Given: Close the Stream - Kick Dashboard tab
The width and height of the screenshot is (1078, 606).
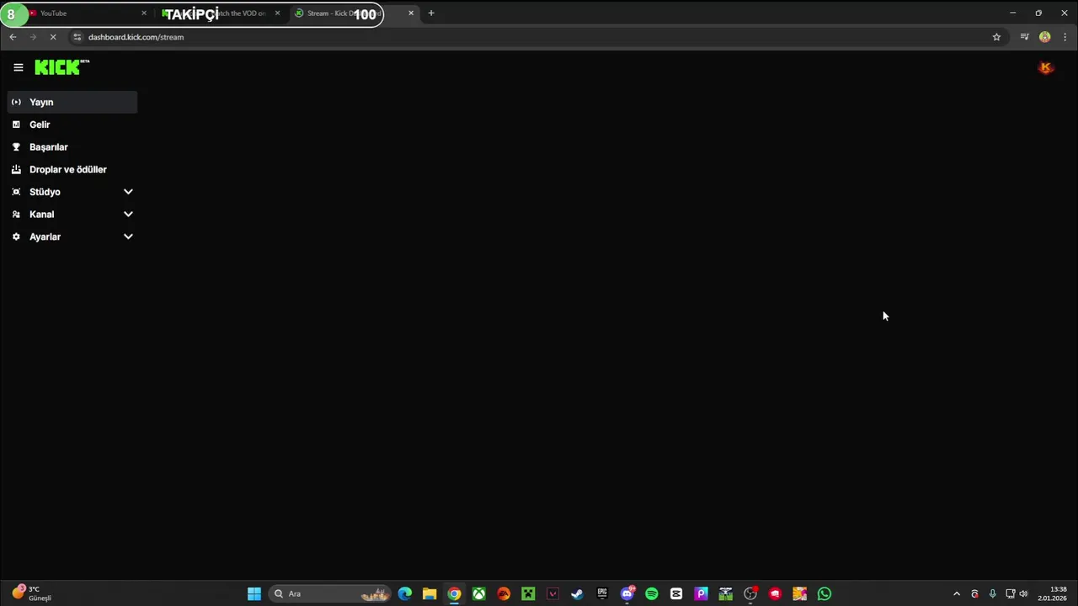Looking at the screenshot, I should pyautogui.click(x=411, y=13).
